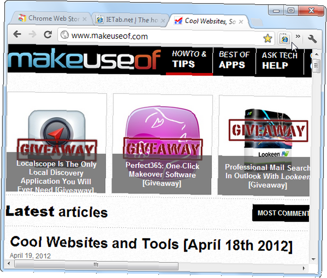The image size is (327, 278).
Task: Show hidden extensions with the chevron
Action: point(298,36)
